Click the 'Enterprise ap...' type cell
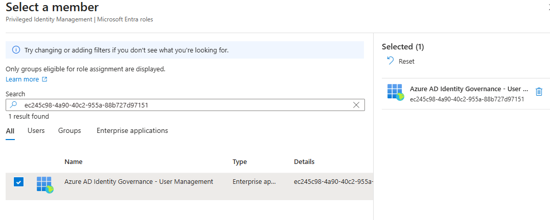The width and height of the screenshot is (550, 220). 255,182
